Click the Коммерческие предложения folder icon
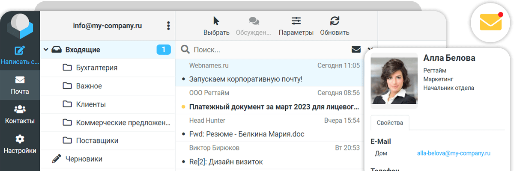The image size is (514, 171). 67,123
